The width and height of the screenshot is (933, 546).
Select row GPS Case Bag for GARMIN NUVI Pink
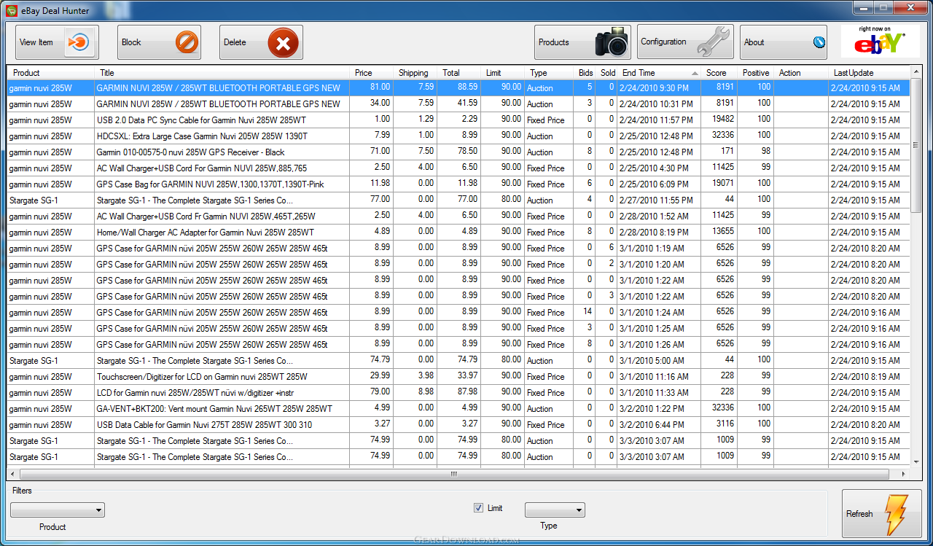(x=458, y=184)
